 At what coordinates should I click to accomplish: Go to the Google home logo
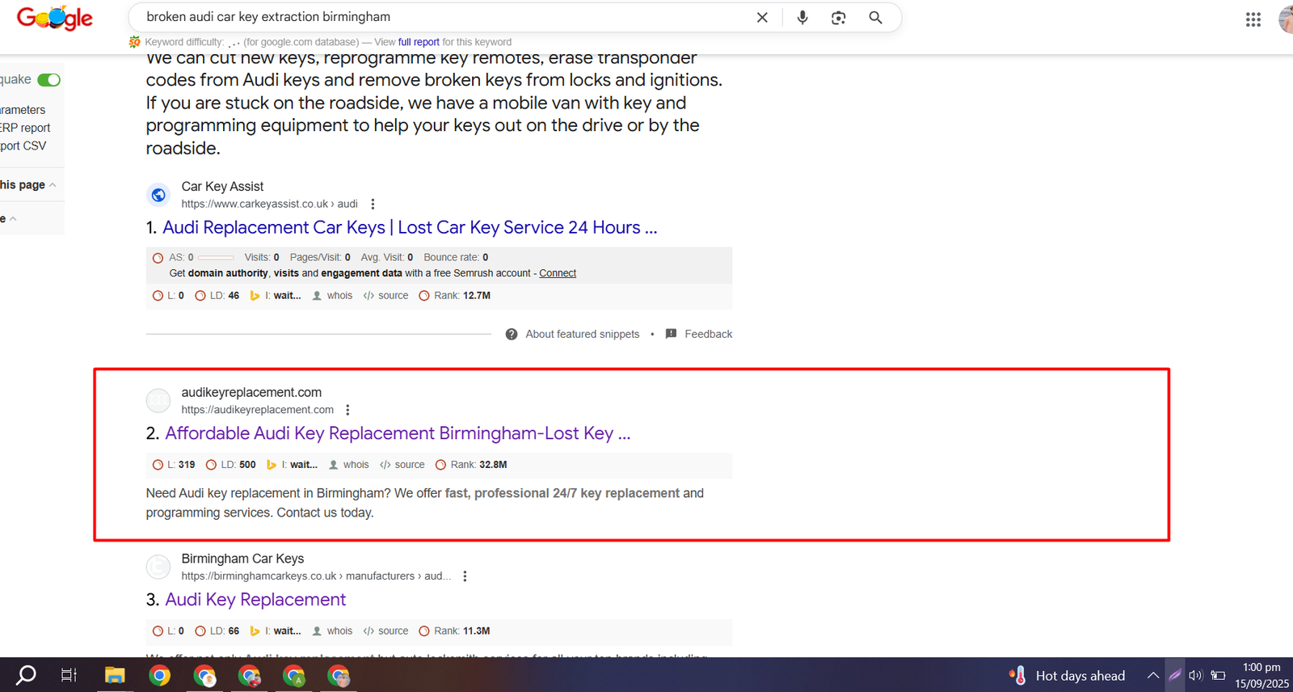point(55,18)
